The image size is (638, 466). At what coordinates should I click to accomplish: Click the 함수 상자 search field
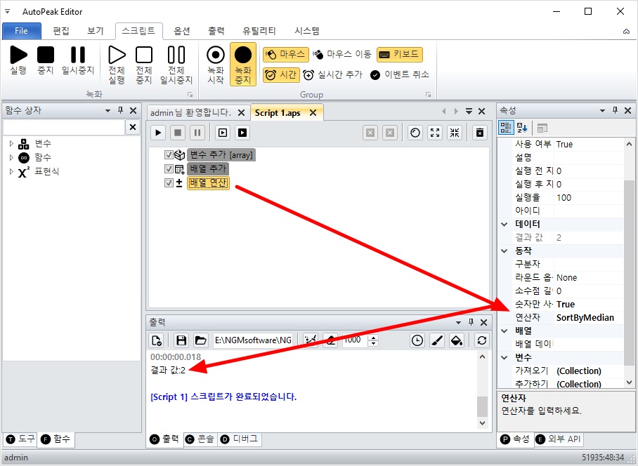coord(63,127)
